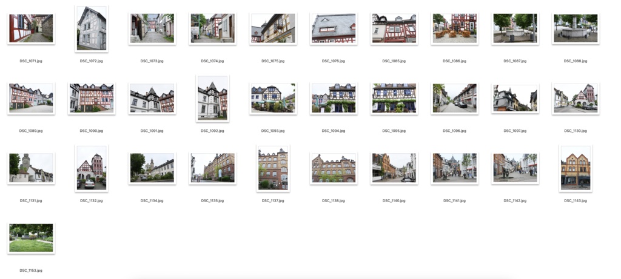Select the DSC_1072.jpg thumbnail image
This screenshot has height=279, width=621.
[92, 28]
